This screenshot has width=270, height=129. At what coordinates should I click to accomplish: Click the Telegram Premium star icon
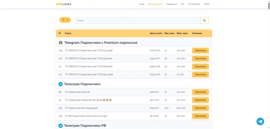pyautogui.click(x=61, y=43)
